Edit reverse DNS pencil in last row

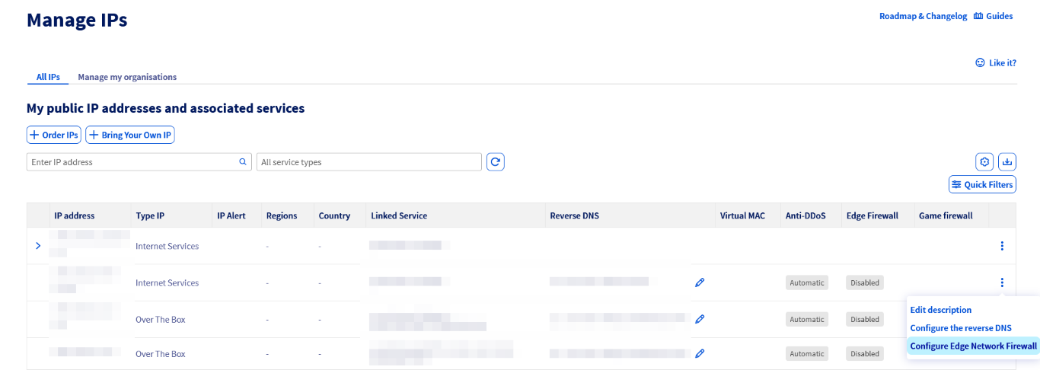pyautogui.click(x=700, y=353)
